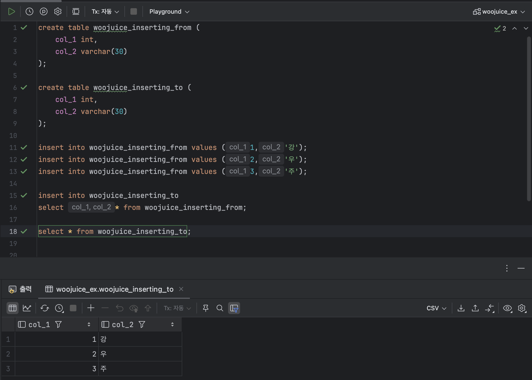532x380 pixels.
Task: Click the compare/transpose arrows icon
Action: [x=490, y=308]
